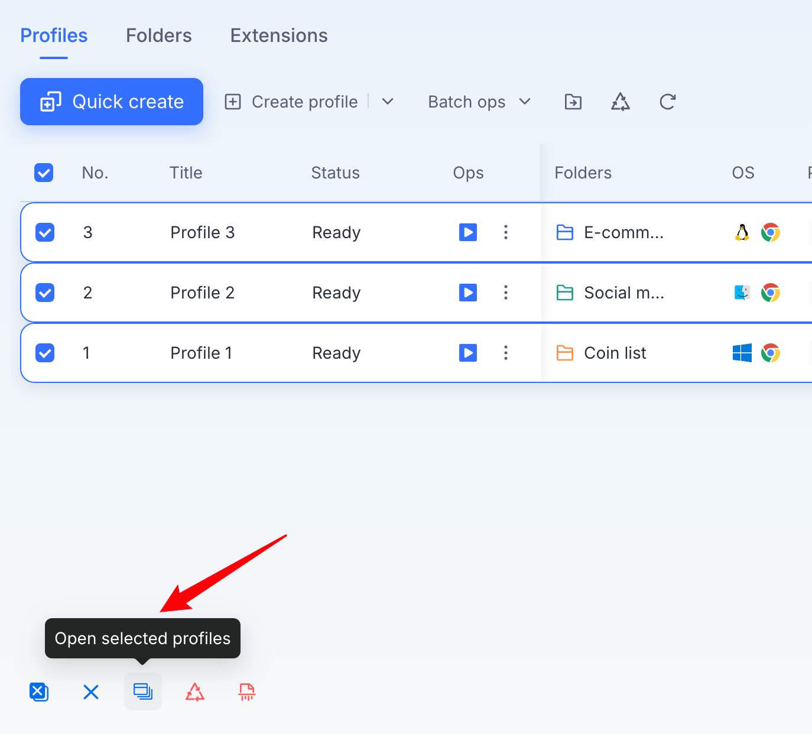Click the blue X close icon in bottom bar
Screen dimensions: 812x734
coord(91,691)
